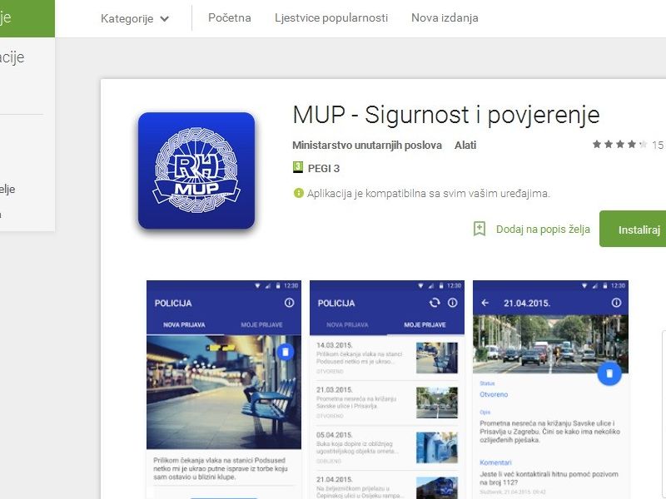Click the MUP app icon
Image resolution: width=666 pixels, height=499 pixels.
coord(196,170)
